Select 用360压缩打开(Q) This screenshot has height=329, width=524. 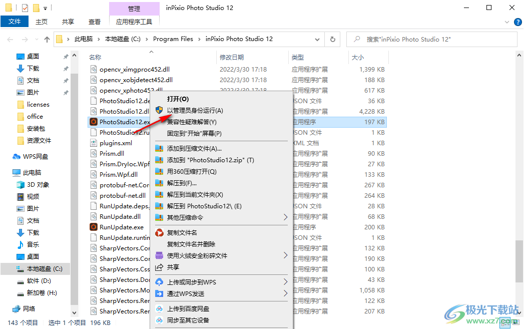click(x=192, y=172)
